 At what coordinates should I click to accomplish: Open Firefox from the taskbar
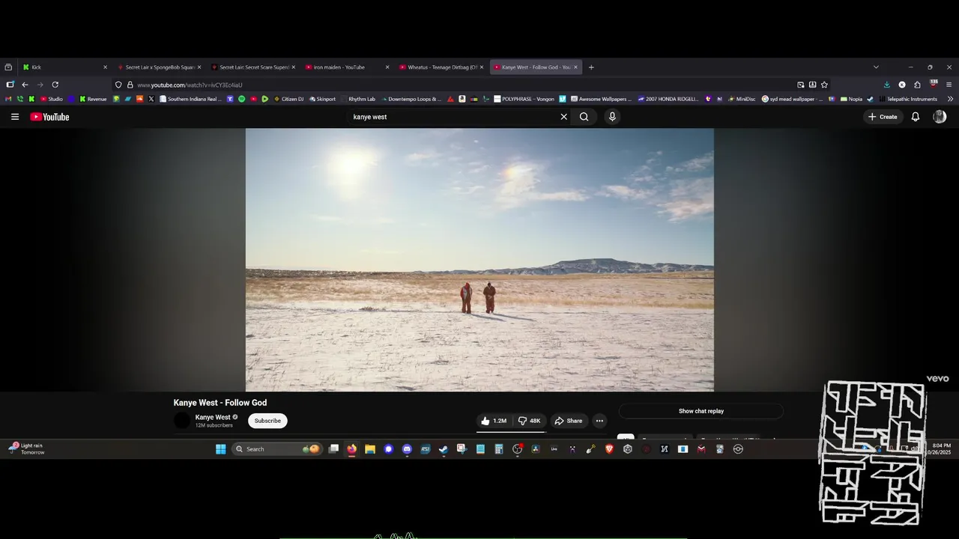(x=352, y=449)
